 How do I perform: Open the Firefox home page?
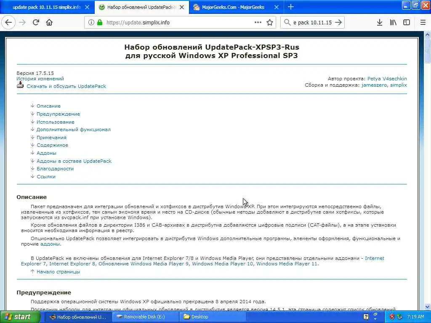click(49, 23)
